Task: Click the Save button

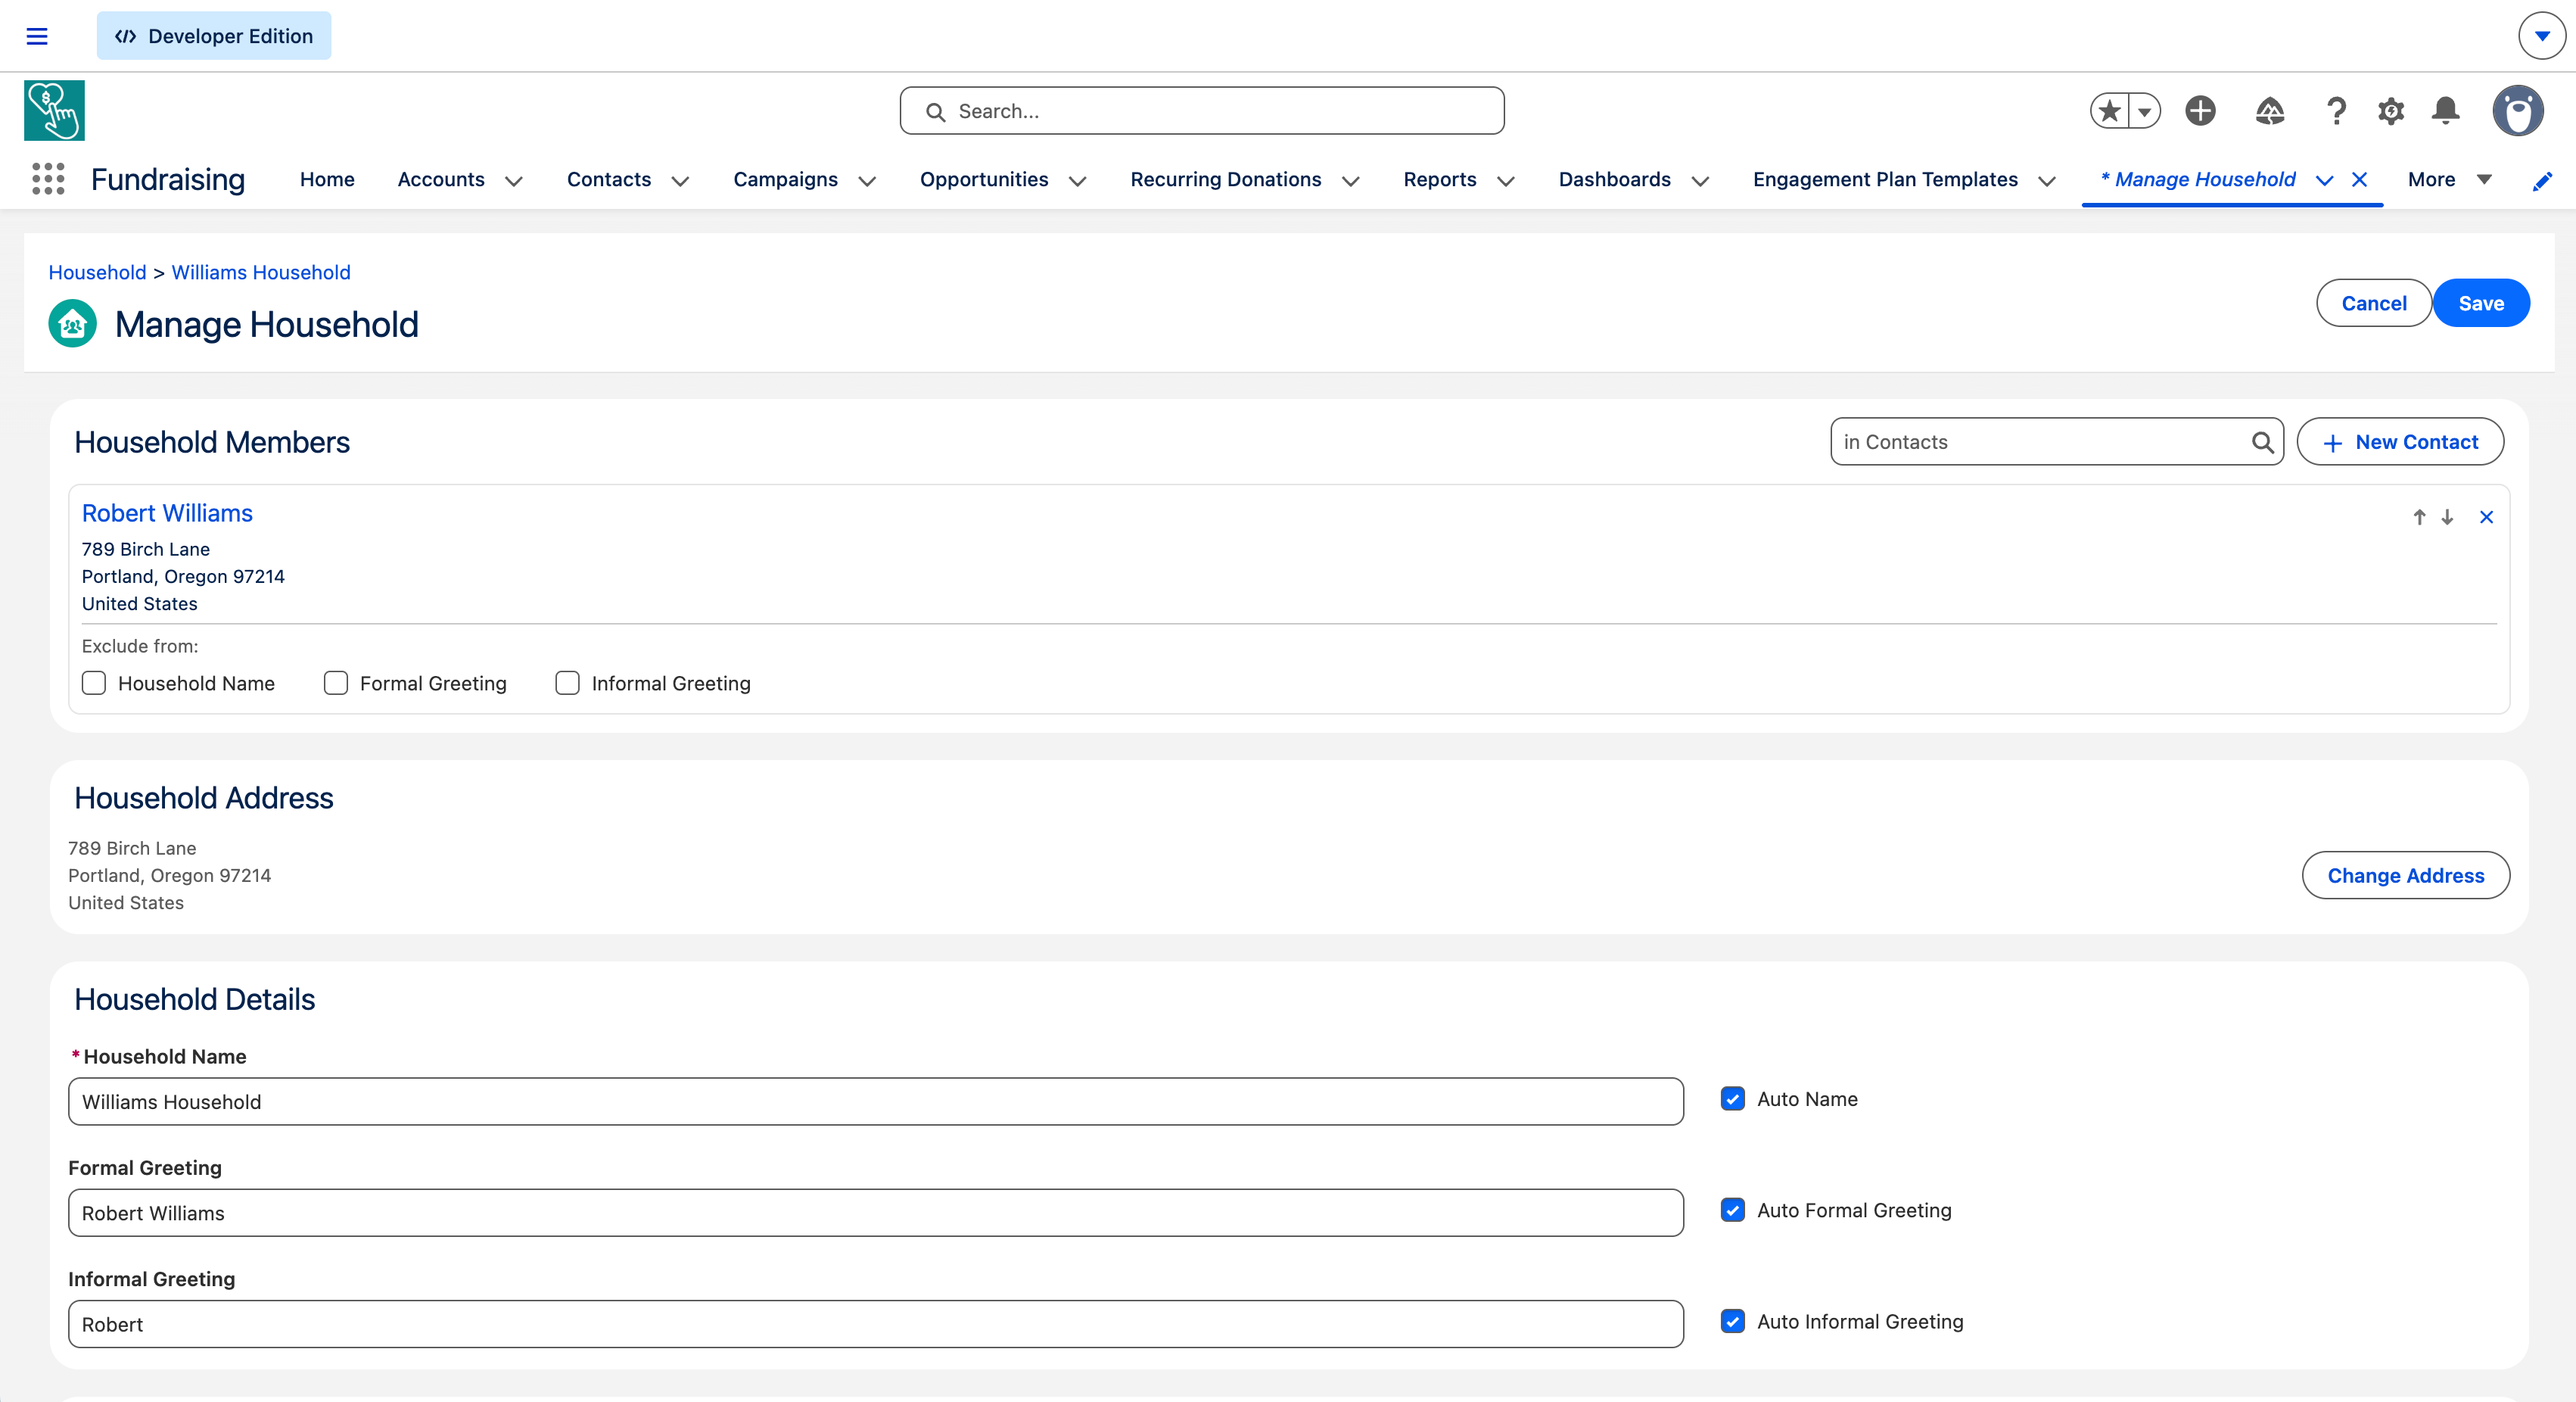Action: (2481, 303)
